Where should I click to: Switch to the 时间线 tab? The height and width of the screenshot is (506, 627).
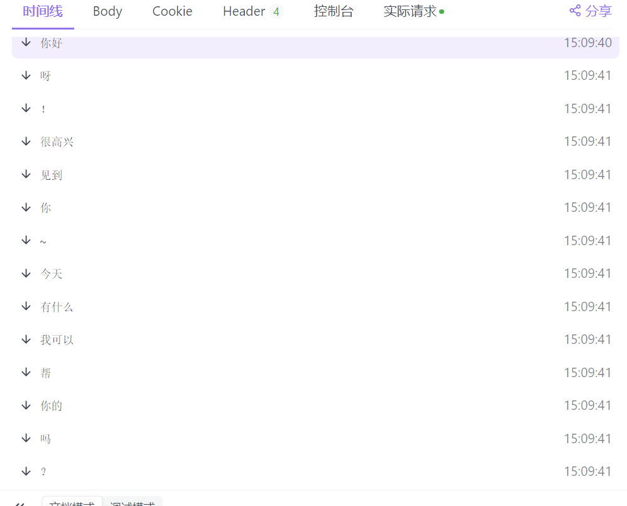pyautogui.click(x=43, y=11)
